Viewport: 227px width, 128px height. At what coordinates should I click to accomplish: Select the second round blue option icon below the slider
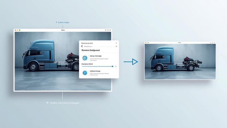coord(85,73)
